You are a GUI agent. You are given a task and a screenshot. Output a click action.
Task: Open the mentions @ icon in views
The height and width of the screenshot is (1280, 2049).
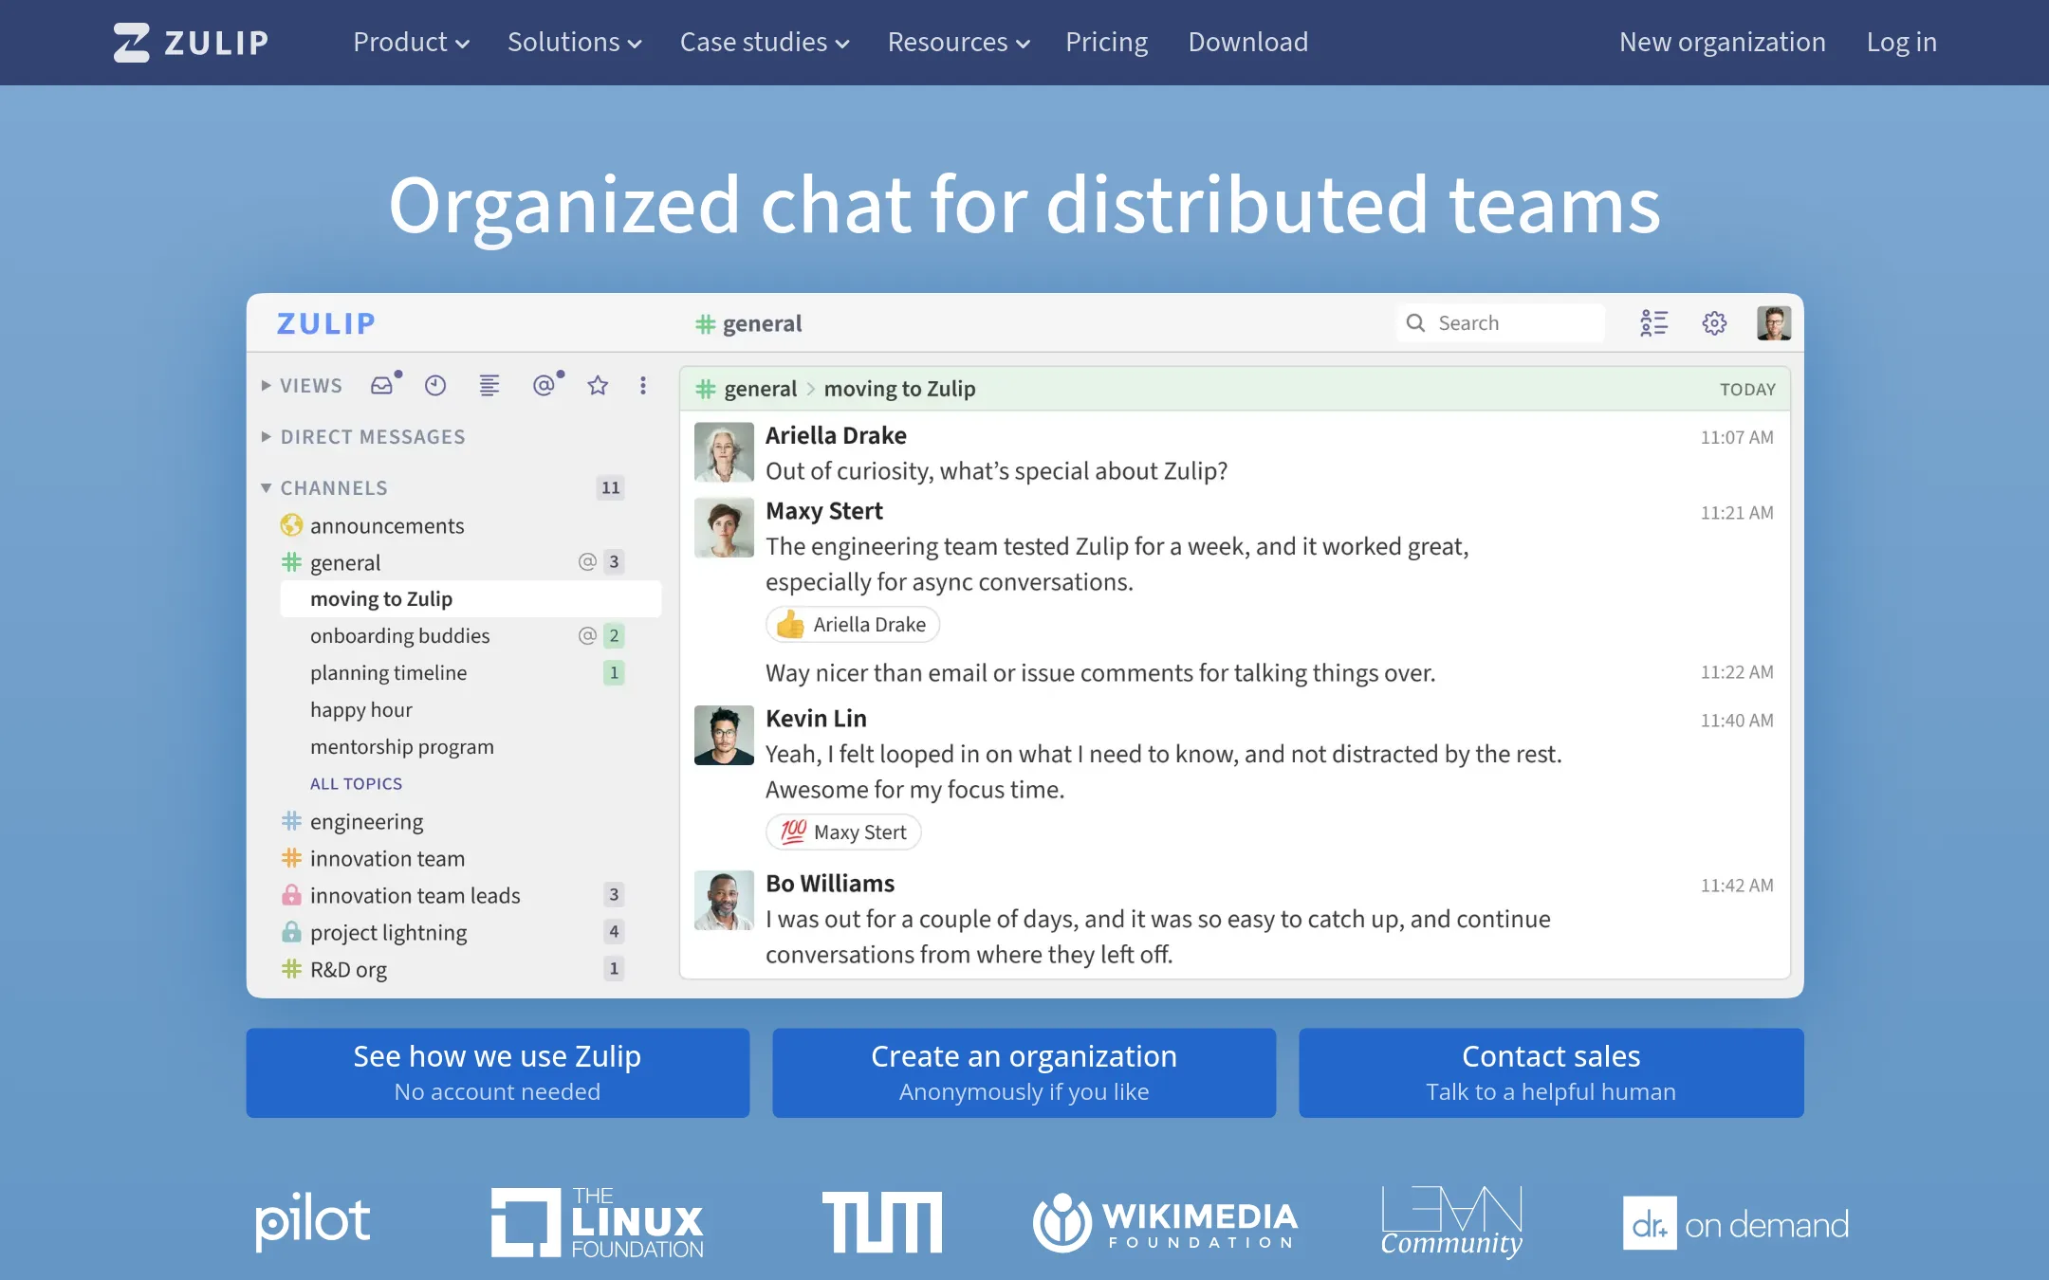coord(545,385)
